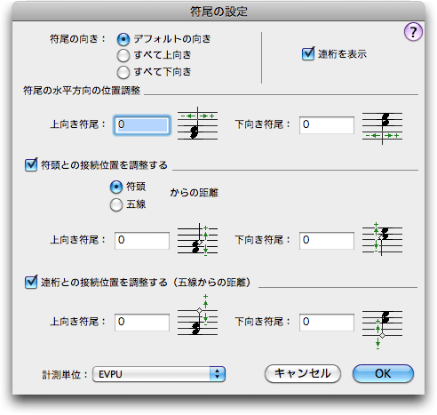Click horizontal 下向き符尾 input field
437x415 pixels.
(327, 125)
